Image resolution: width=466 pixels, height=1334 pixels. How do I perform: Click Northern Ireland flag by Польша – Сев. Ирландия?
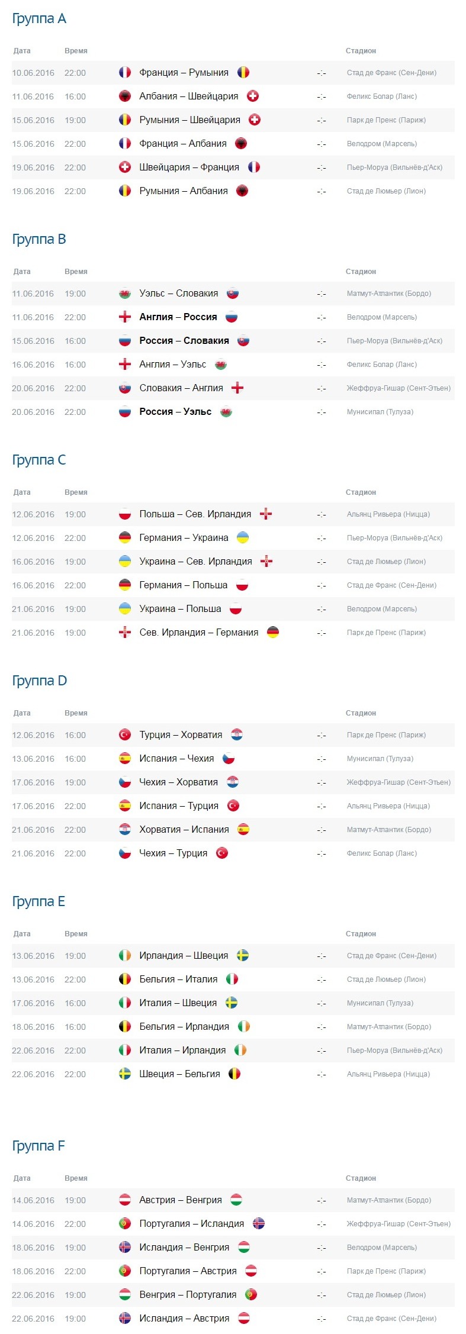(x=266, y=514)
